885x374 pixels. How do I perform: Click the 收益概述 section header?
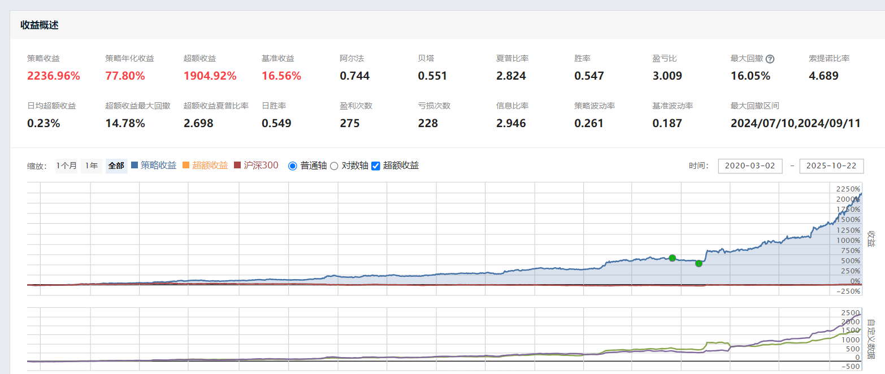(x=40, y=25)
